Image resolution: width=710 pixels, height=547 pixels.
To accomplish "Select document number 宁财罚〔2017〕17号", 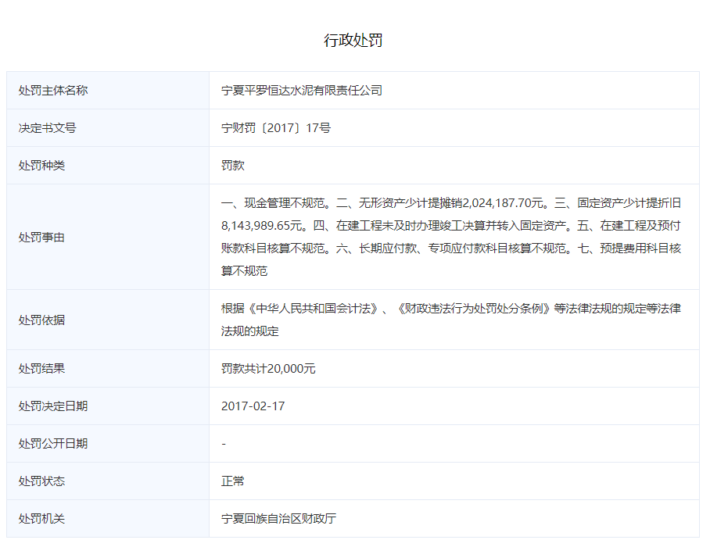I will [x=276, y=128].
